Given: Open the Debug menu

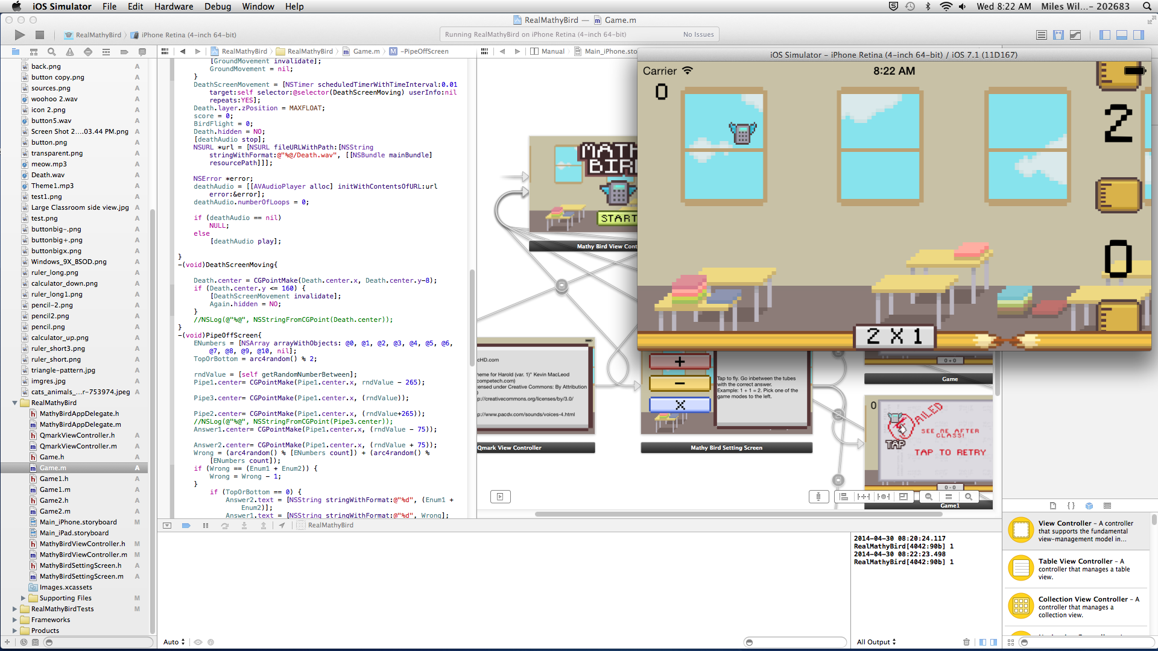Looking at the screenshot, I should [217, 7].
